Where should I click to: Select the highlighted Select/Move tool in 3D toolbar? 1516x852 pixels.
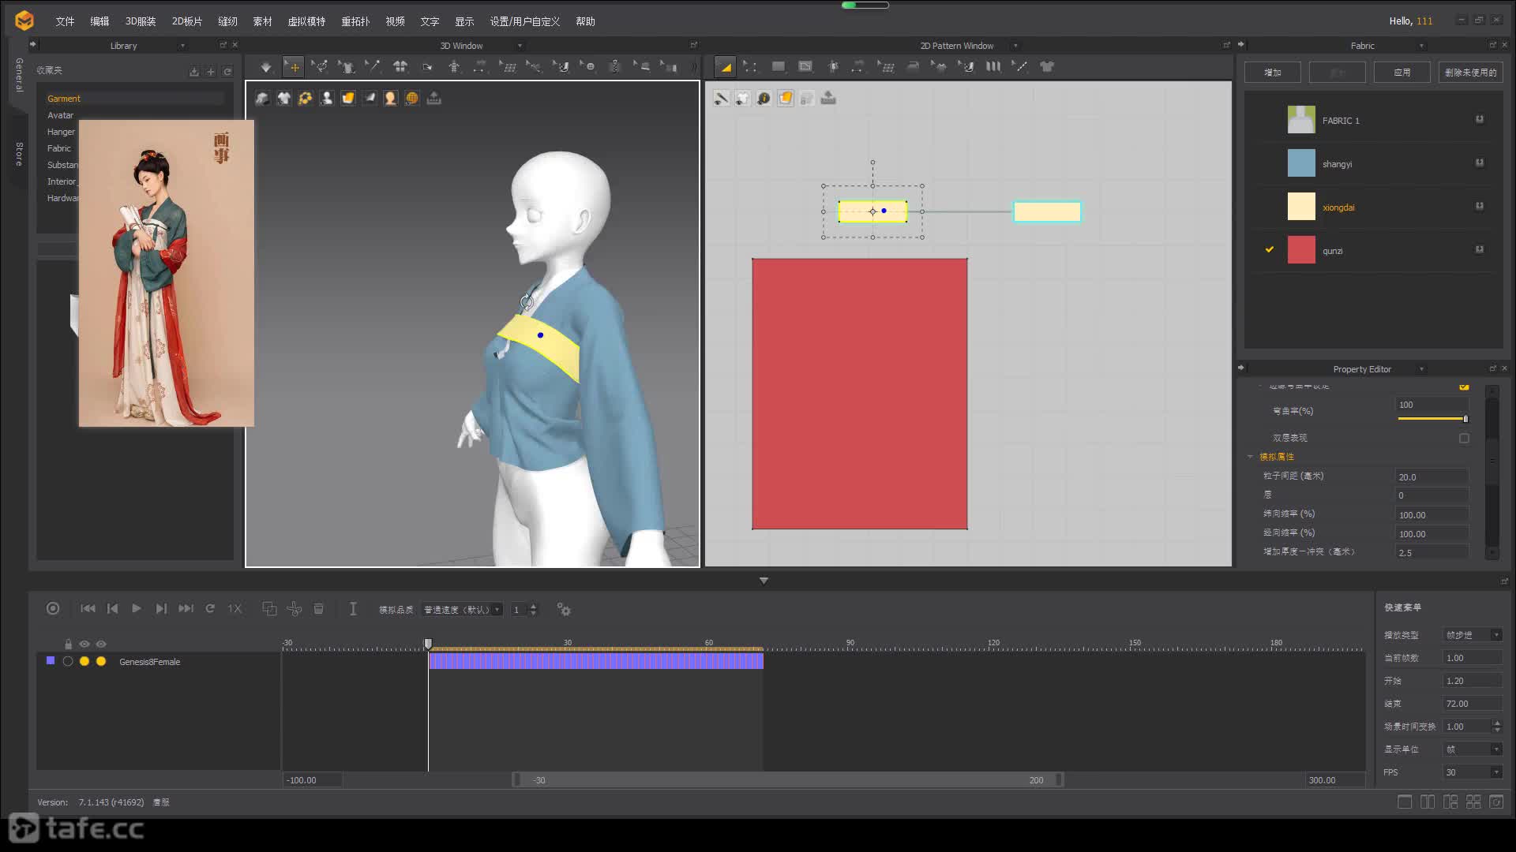click(x=293, y=67)
